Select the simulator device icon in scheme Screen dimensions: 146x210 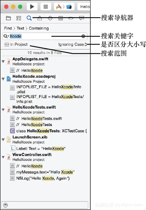pos(69,7)
